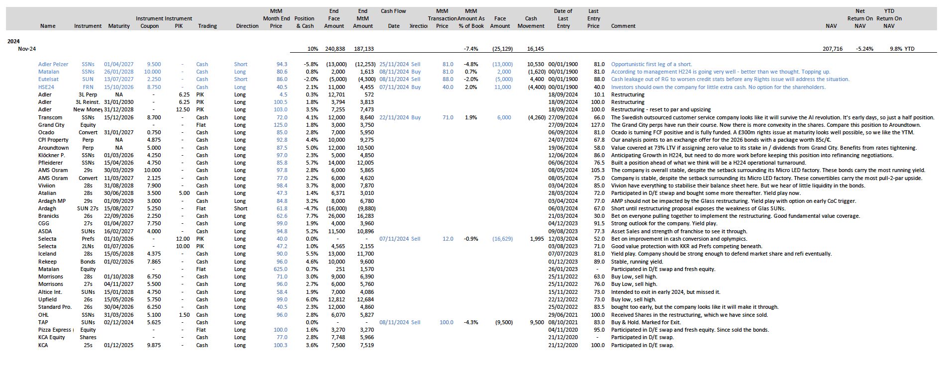Screen dimensions: 943x366
Task: Click the 'OHL' name cell
Action: point(43,315)
